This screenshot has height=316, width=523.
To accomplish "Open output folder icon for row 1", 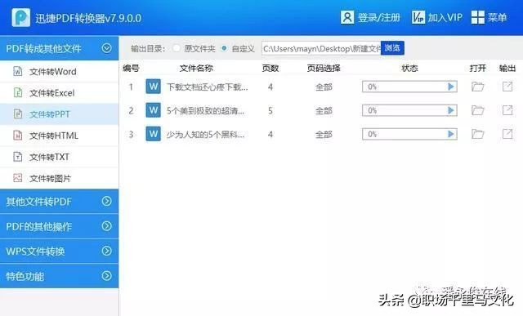I will tap(477, 87).
